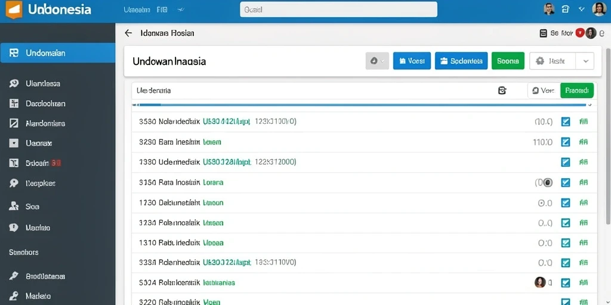The width and height of the screenshot is (611, 305).
Task: Click the back arrow beside Idonwaia Rosian
Action: [128, 33]
